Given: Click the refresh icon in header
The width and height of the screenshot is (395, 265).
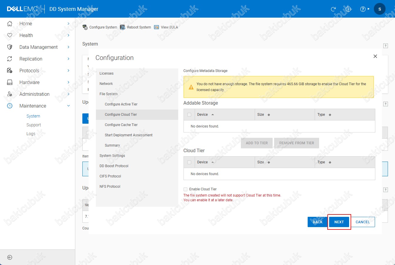Looking at the screenshot, I should (x=333, y=9).
